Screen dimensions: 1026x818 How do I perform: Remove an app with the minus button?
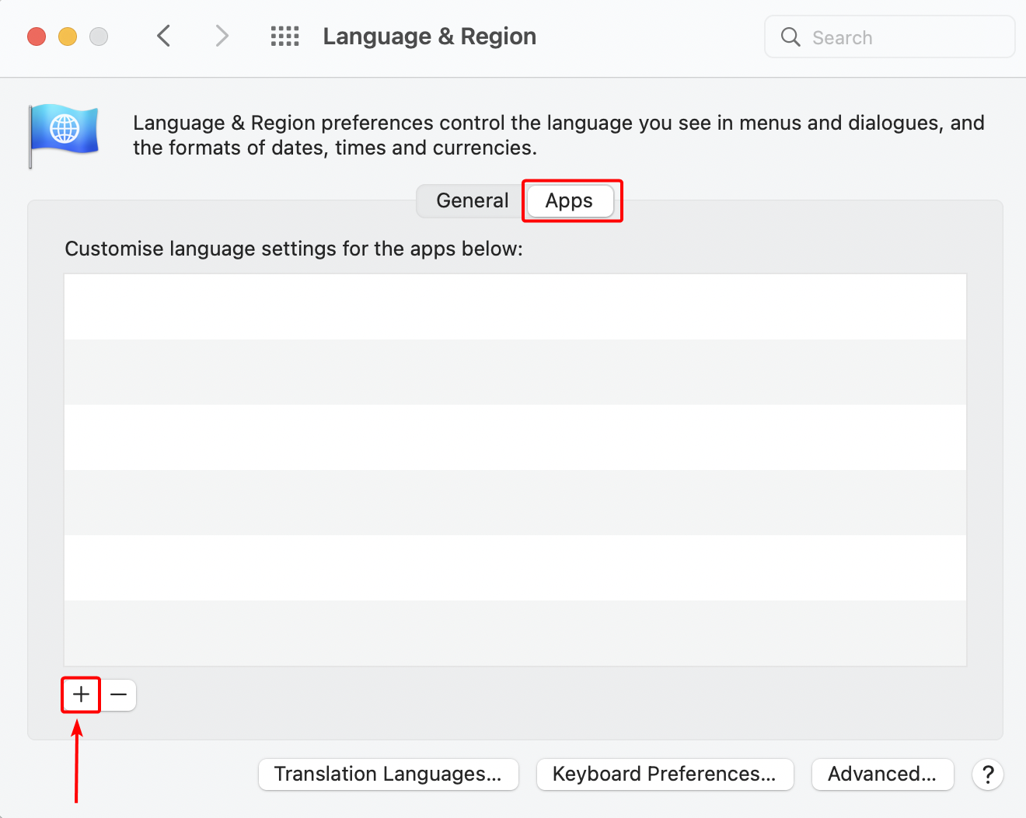coord(118,694)
